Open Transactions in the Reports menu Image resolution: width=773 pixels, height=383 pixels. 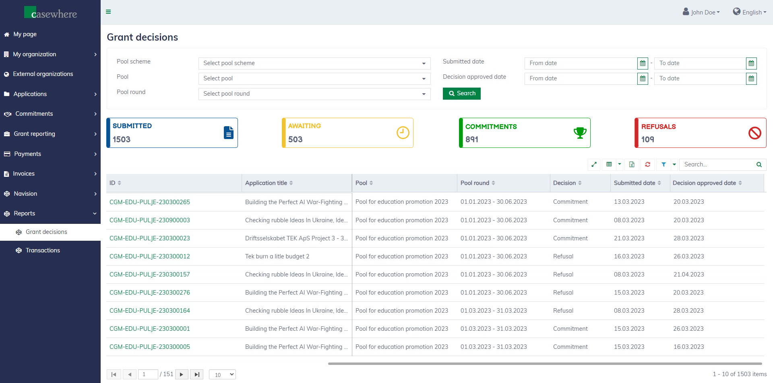43,250
